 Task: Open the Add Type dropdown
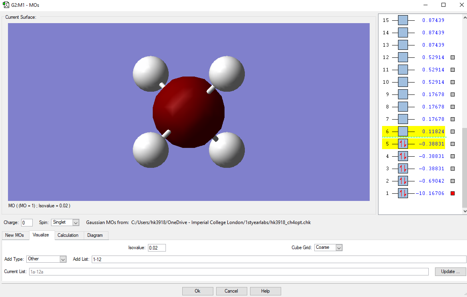pos(63,259)
